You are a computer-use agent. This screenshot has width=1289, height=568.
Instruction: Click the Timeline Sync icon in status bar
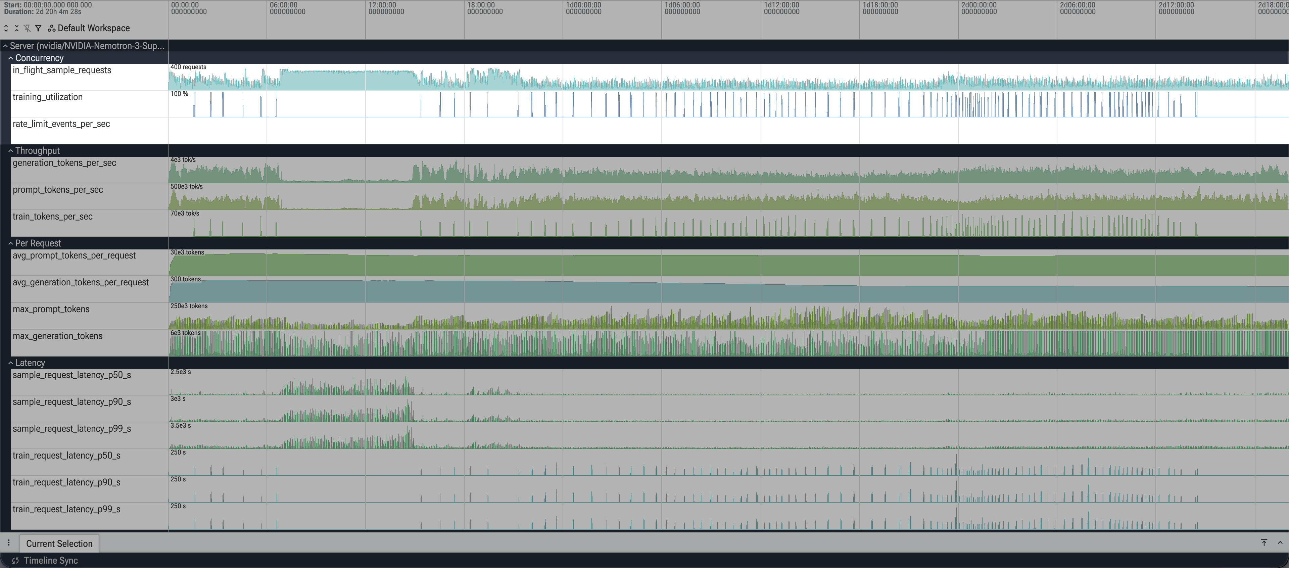tap(15, 561)
